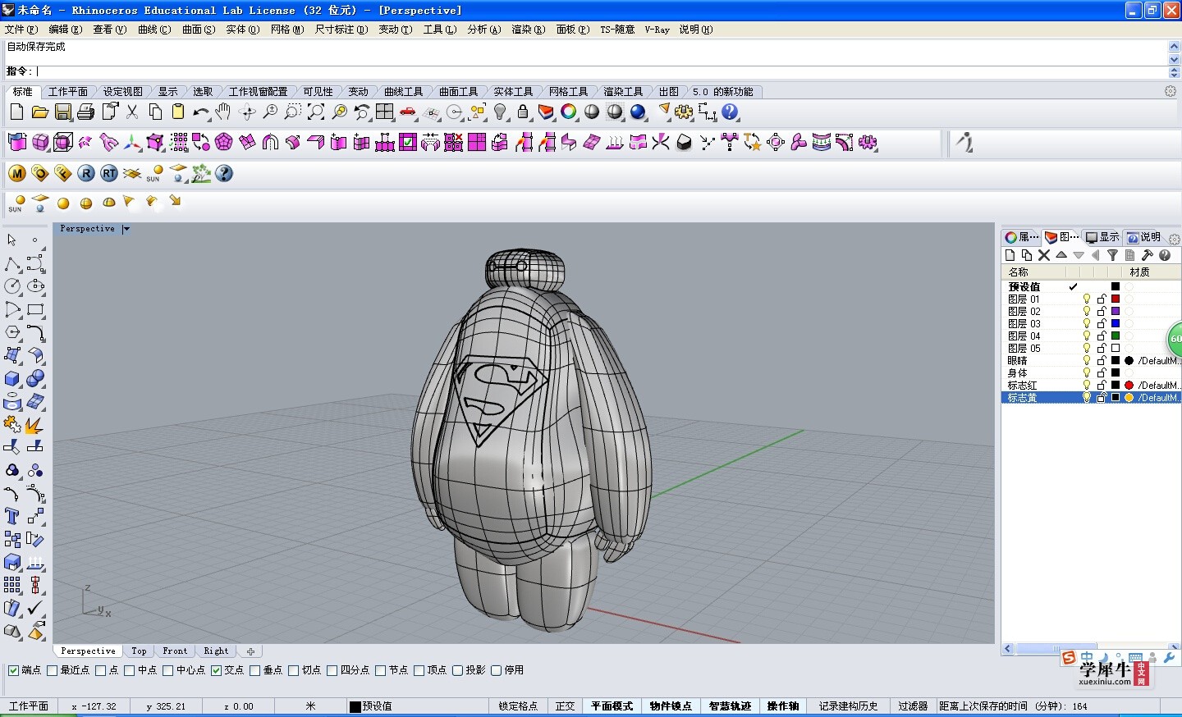Delete layer with the X icon in layer panel

[1044, 255]
